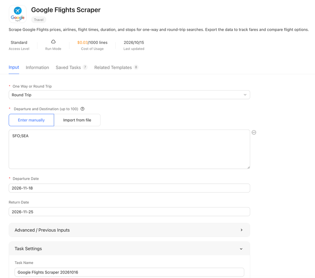
Task: Click the cloud Run Mode icon
Action: (53, 42)
